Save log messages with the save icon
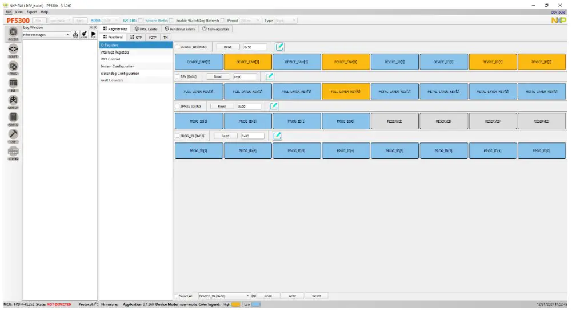Image resolution: width=572 pixels, height=310 pixels. 75,35
